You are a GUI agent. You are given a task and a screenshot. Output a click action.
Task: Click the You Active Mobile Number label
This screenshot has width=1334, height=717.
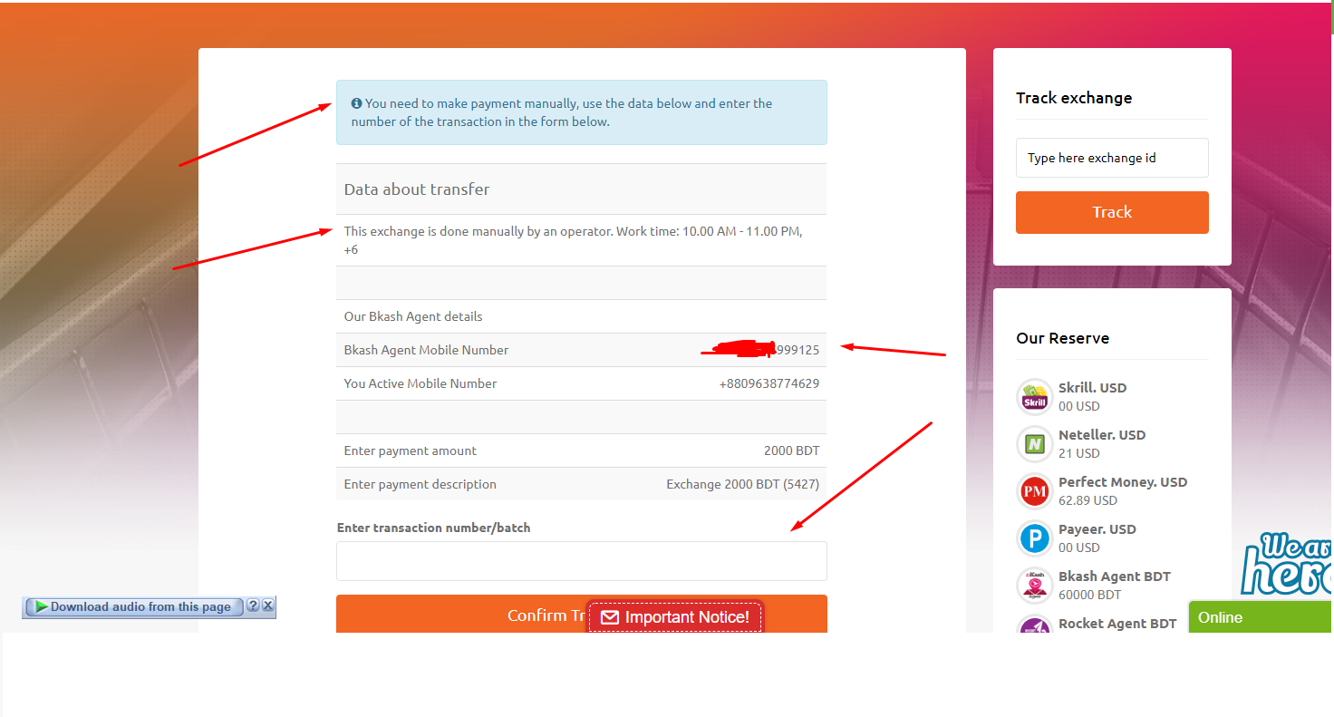[420, 383]
